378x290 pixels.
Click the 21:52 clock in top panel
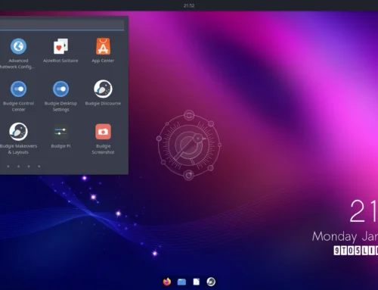[x=189, y=5]
